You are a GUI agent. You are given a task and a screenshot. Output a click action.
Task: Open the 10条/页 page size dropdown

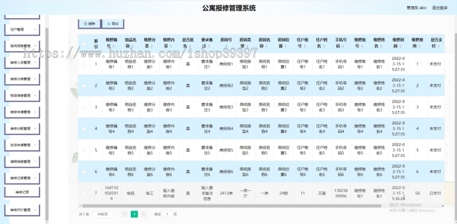click(x=104, y=214)
